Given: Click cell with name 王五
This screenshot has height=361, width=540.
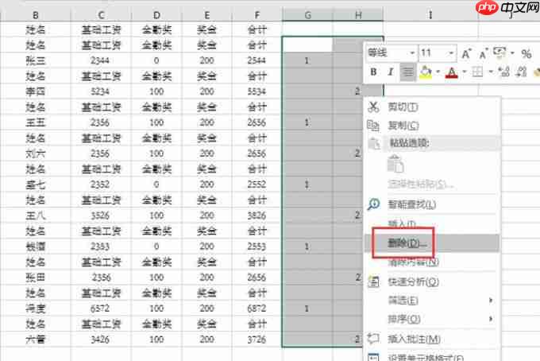Looking at the screenshot, I should click(x=36, y=122).
